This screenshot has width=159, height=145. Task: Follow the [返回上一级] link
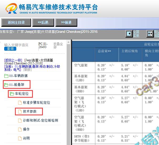click(x=13, y=60)
